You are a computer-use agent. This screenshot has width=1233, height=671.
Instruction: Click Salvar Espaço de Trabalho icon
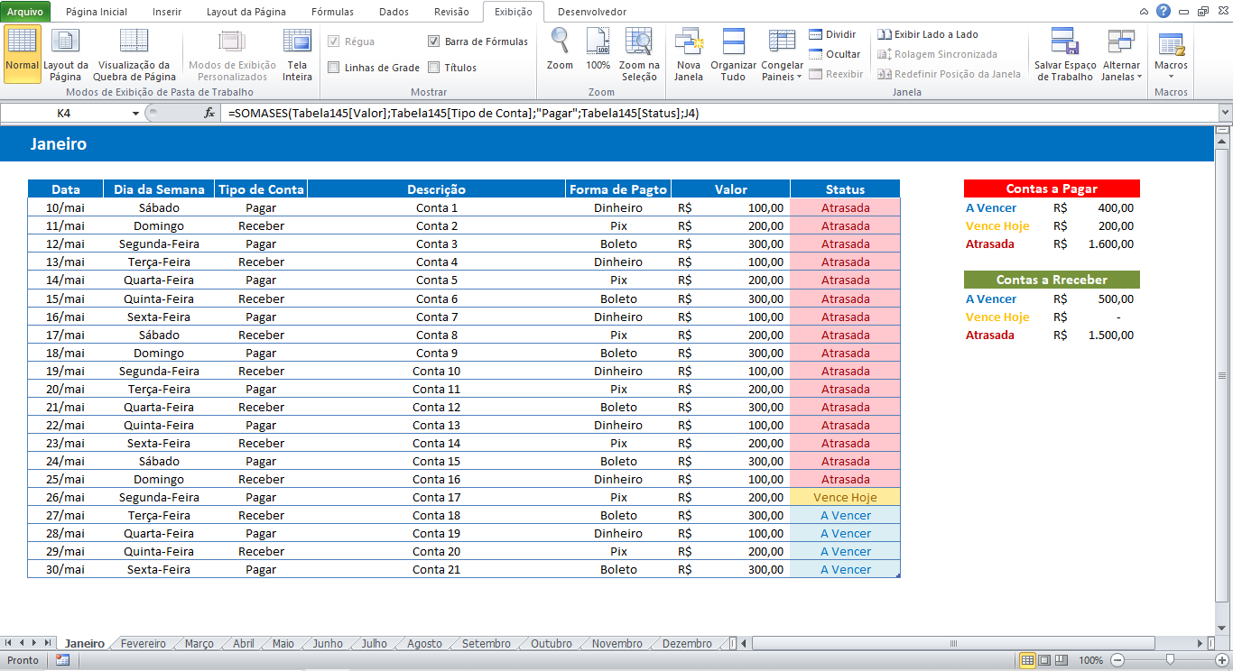point(1065,54)
